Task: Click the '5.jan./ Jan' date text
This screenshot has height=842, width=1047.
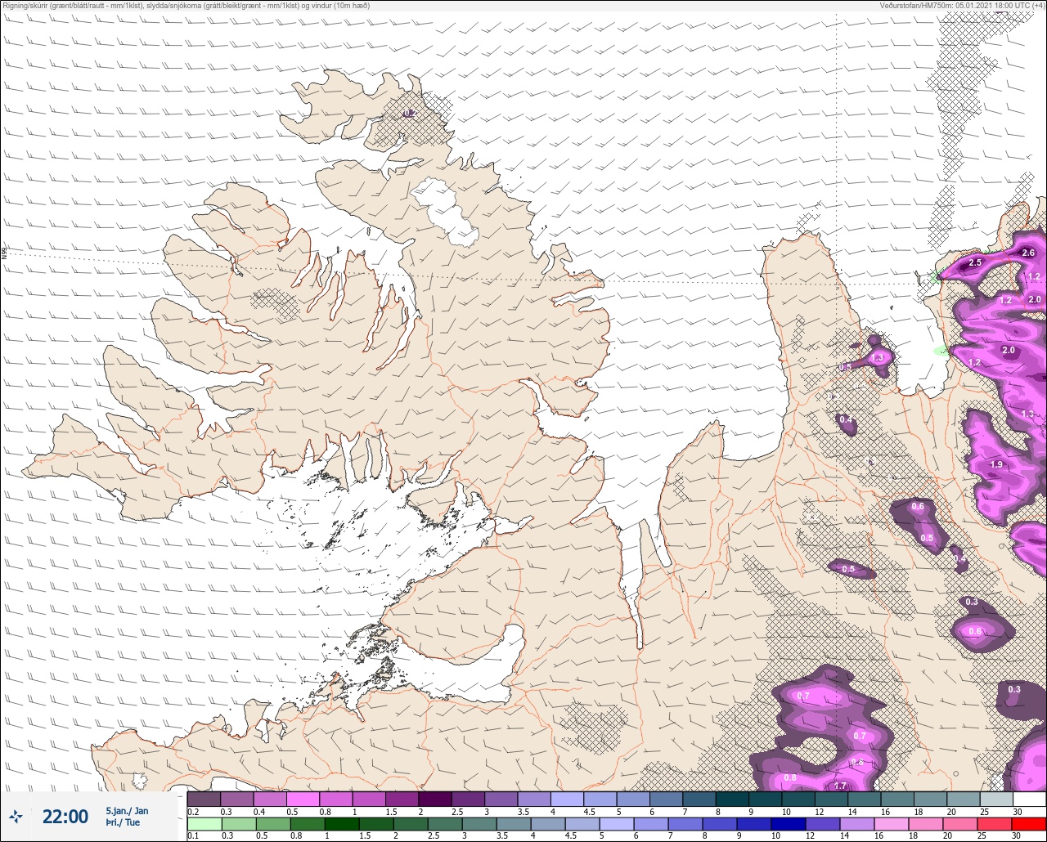Action: [x=127, y=811]
